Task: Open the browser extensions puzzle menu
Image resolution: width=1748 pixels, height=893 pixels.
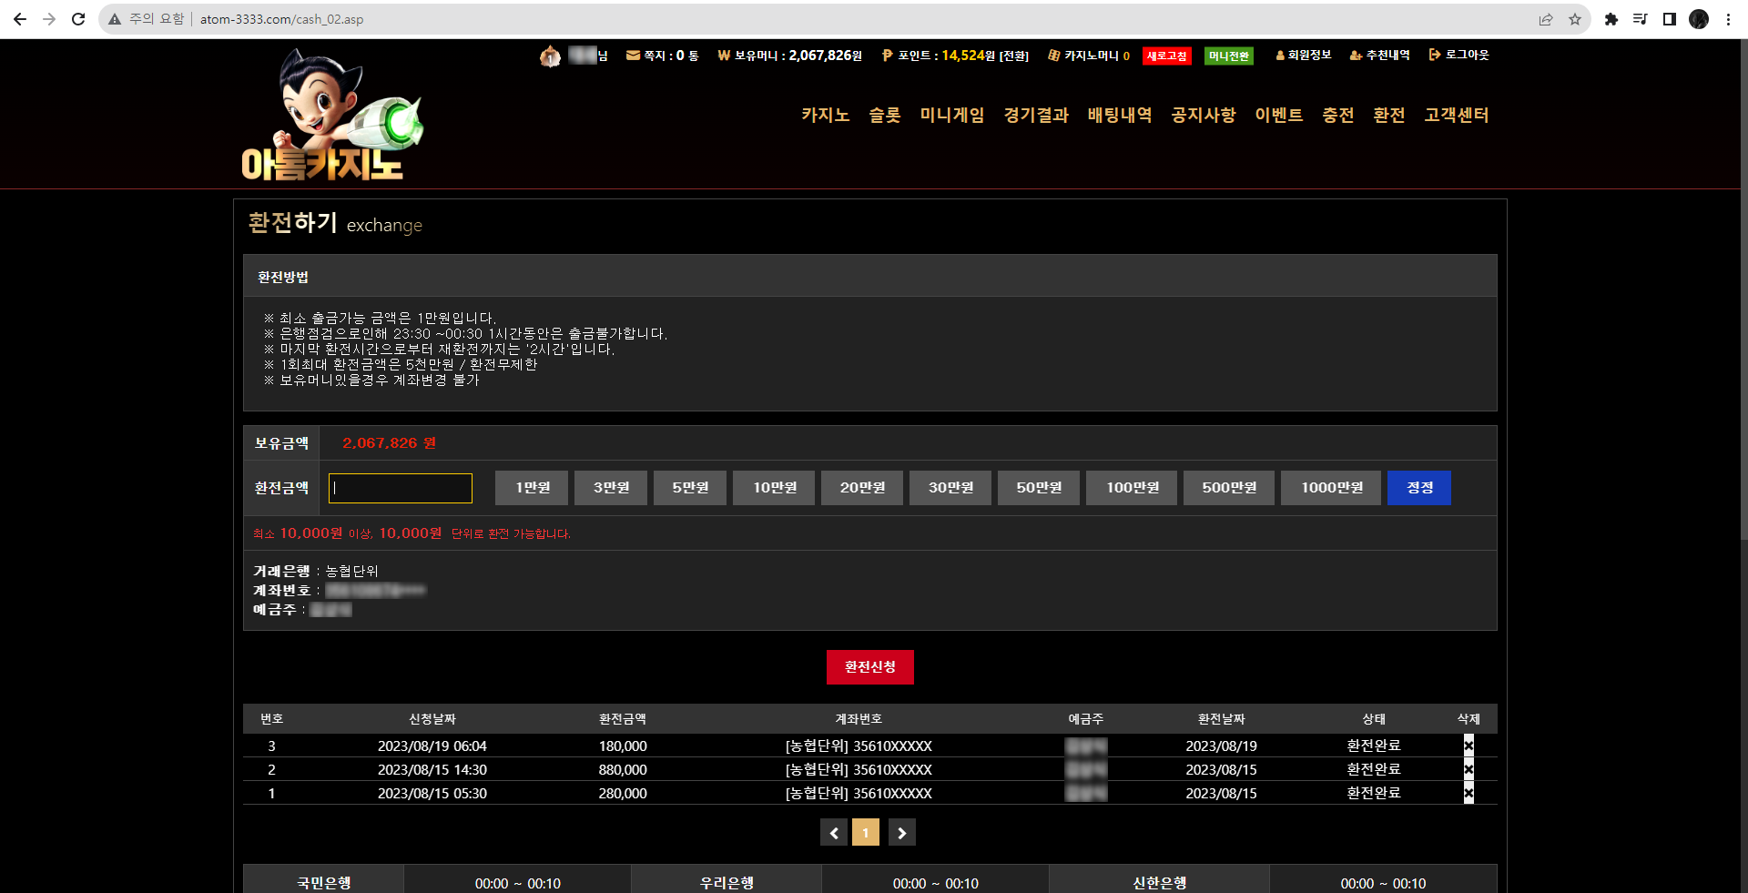Action: point(1611,19)
